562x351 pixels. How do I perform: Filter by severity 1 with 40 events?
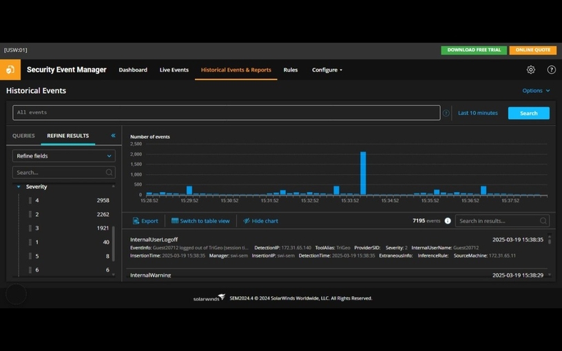(69, 242)
